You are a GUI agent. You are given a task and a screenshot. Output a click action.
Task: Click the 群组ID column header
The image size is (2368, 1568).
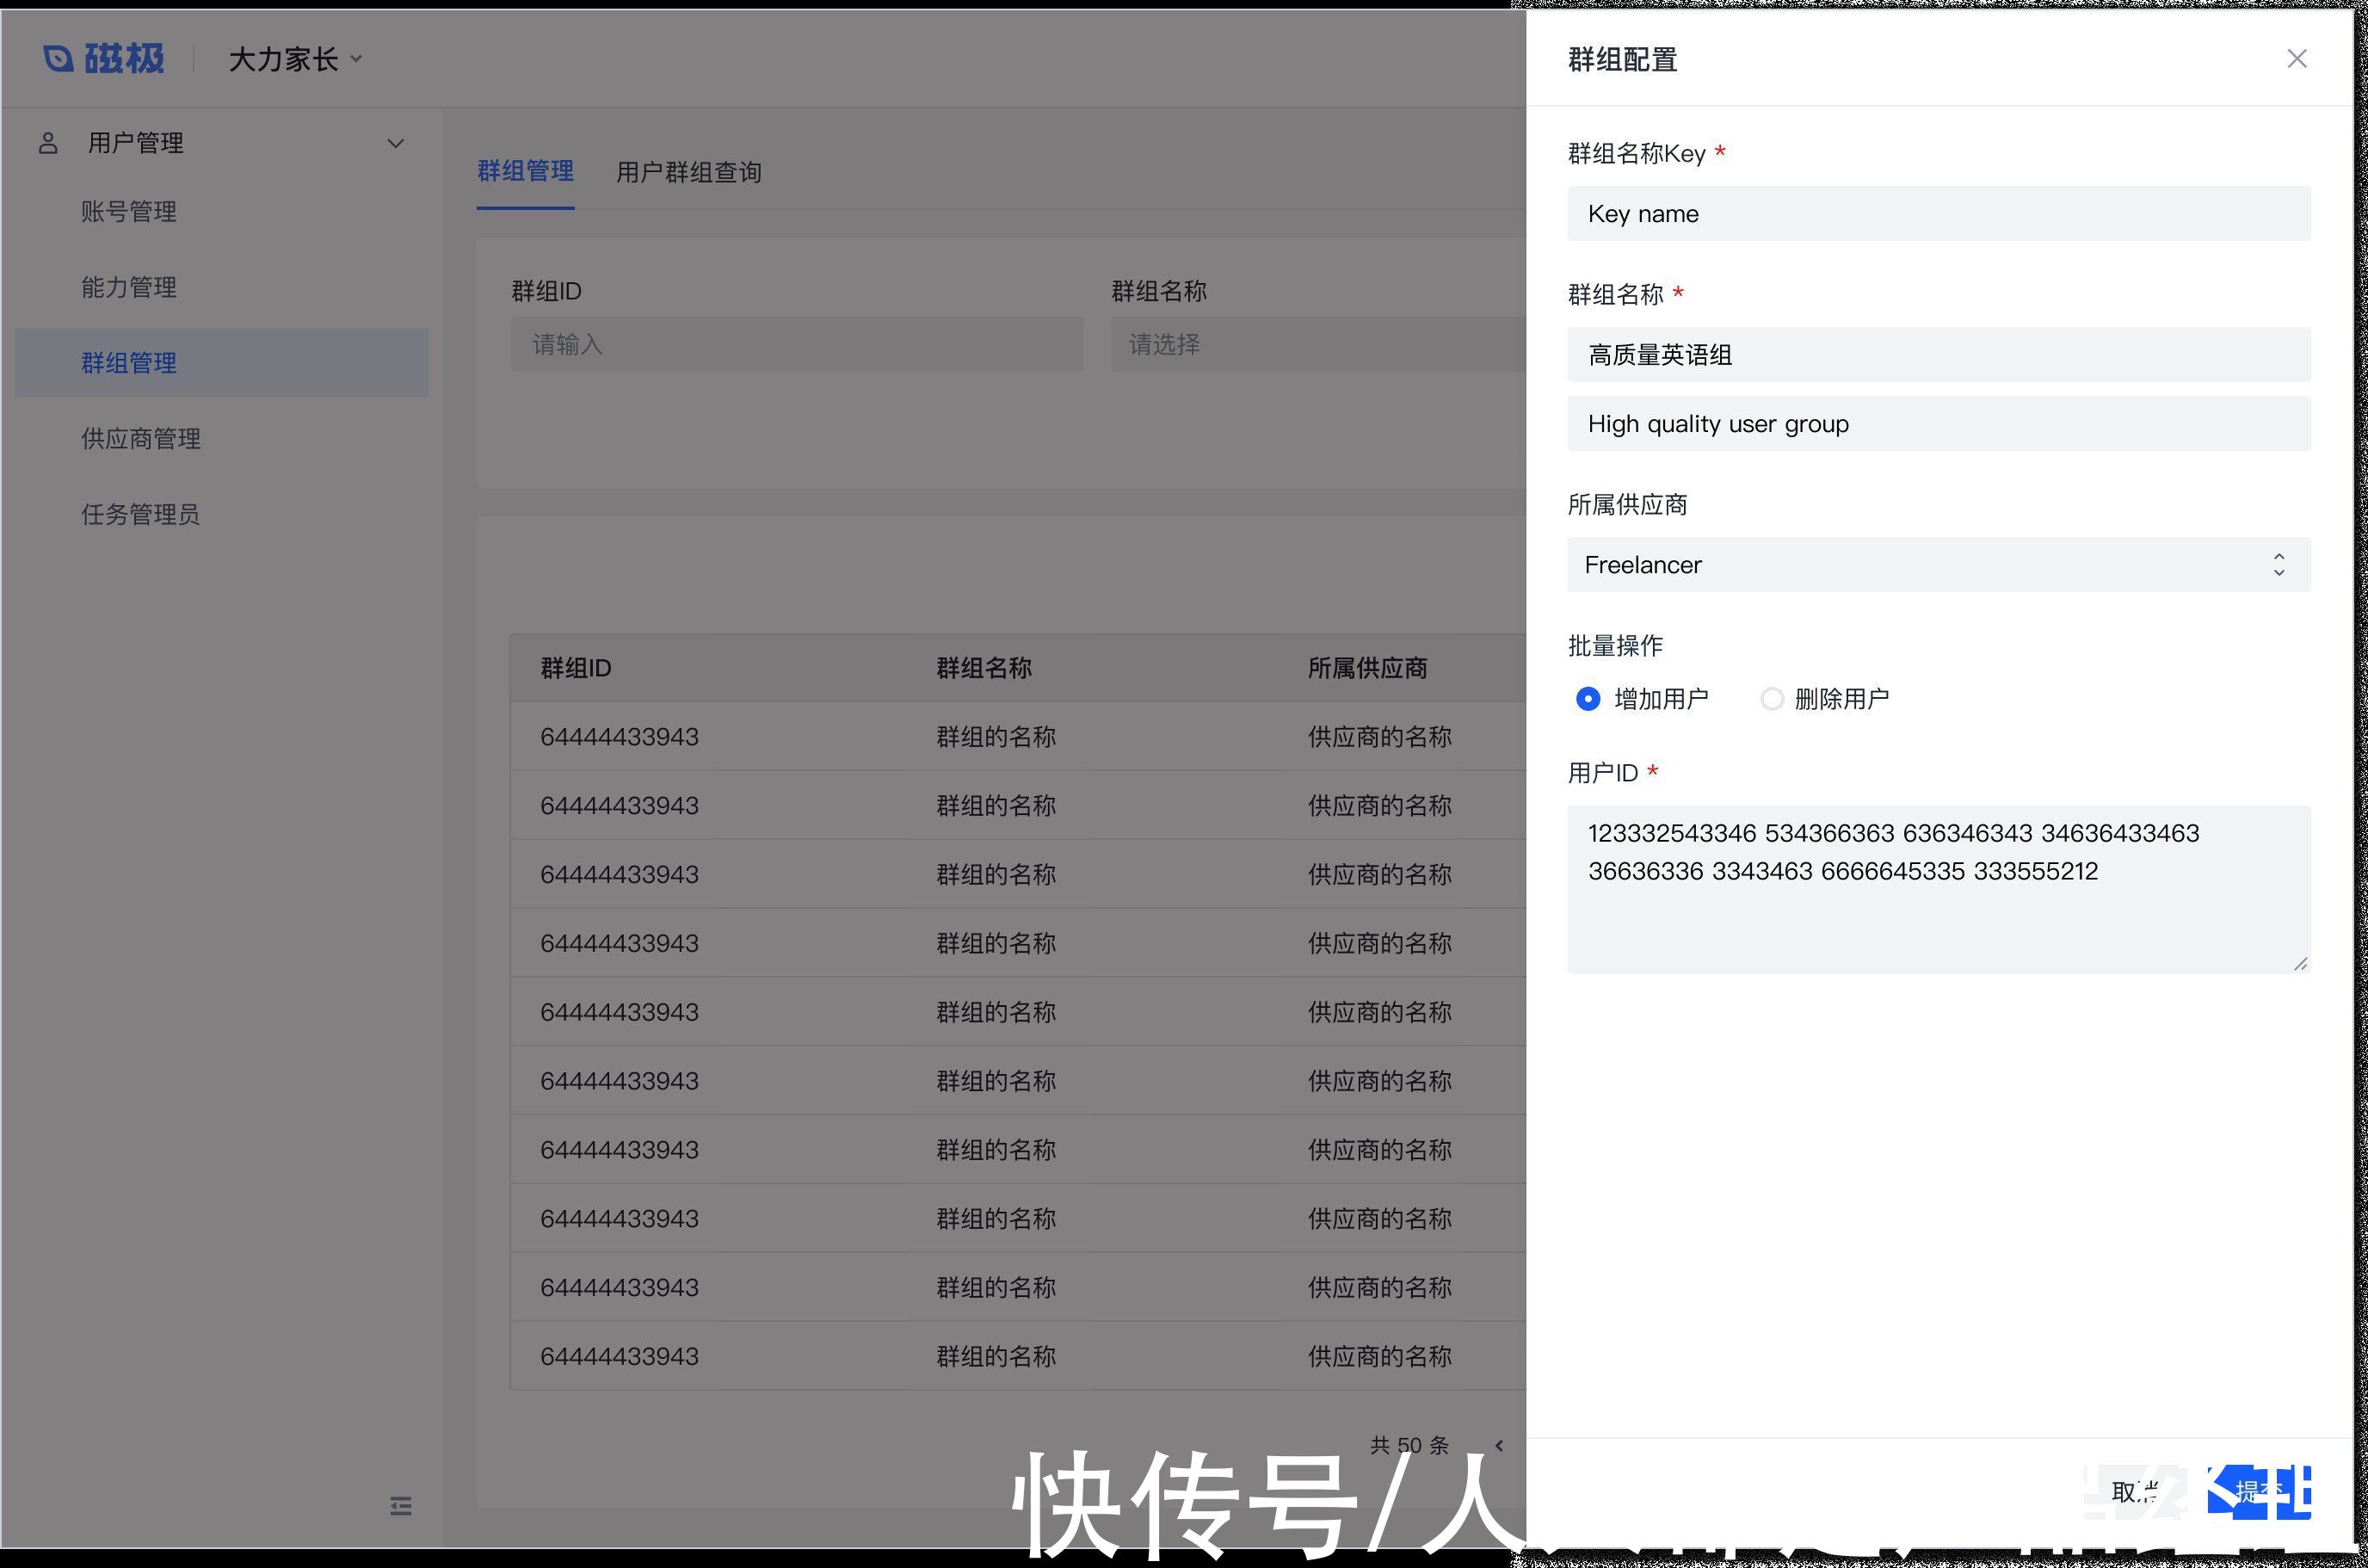576,668
